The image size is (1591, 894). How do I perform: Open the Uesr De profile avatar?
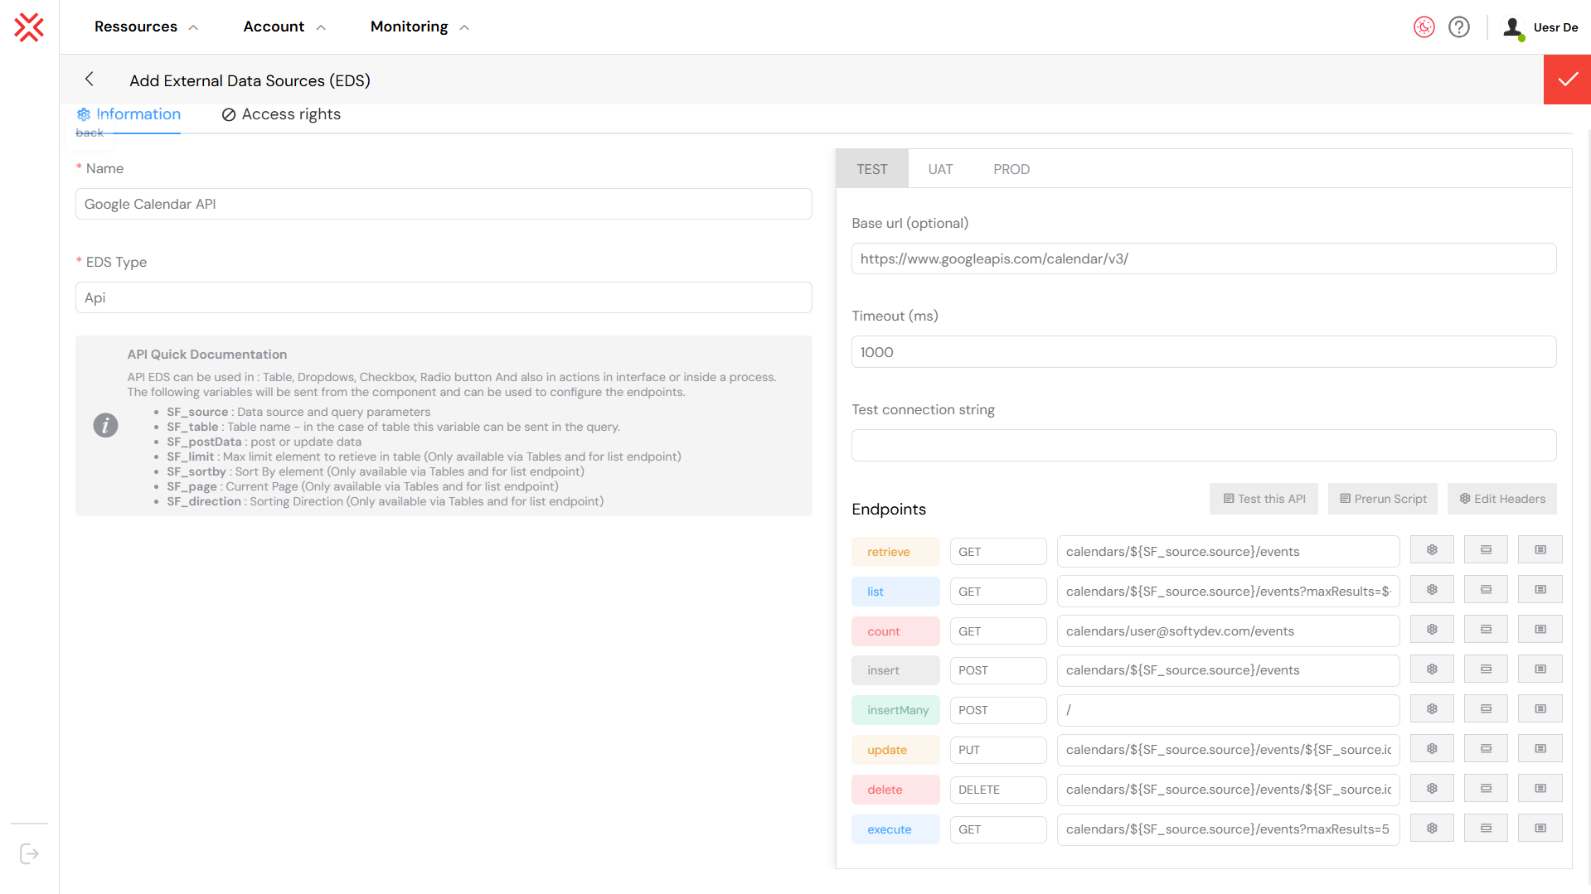point(1513,27)
